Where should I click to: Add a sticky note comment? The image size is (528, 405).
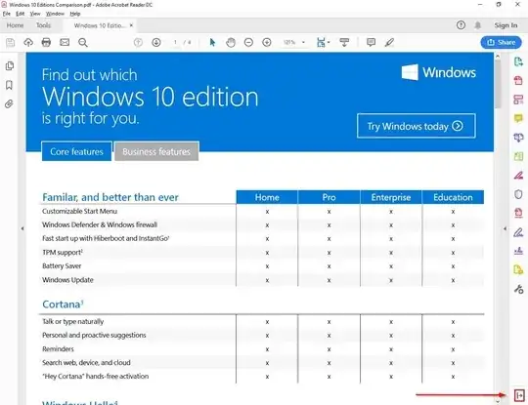point(371,42)
